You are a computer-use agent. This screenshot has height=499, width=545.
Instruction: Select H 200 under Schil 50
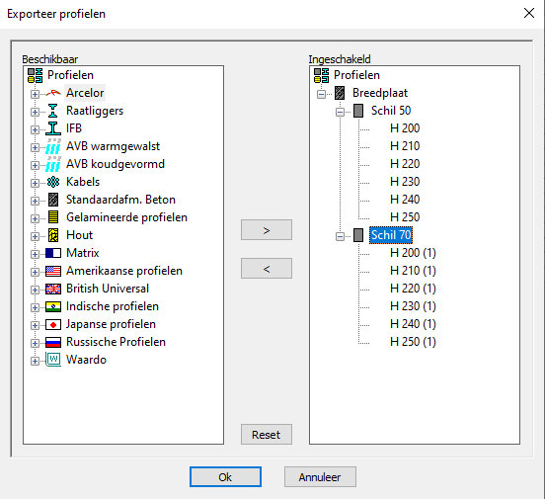tap(405, 128)
